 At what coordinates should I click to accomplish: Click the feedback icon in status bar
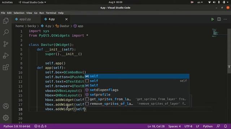[x=218, y=126]
